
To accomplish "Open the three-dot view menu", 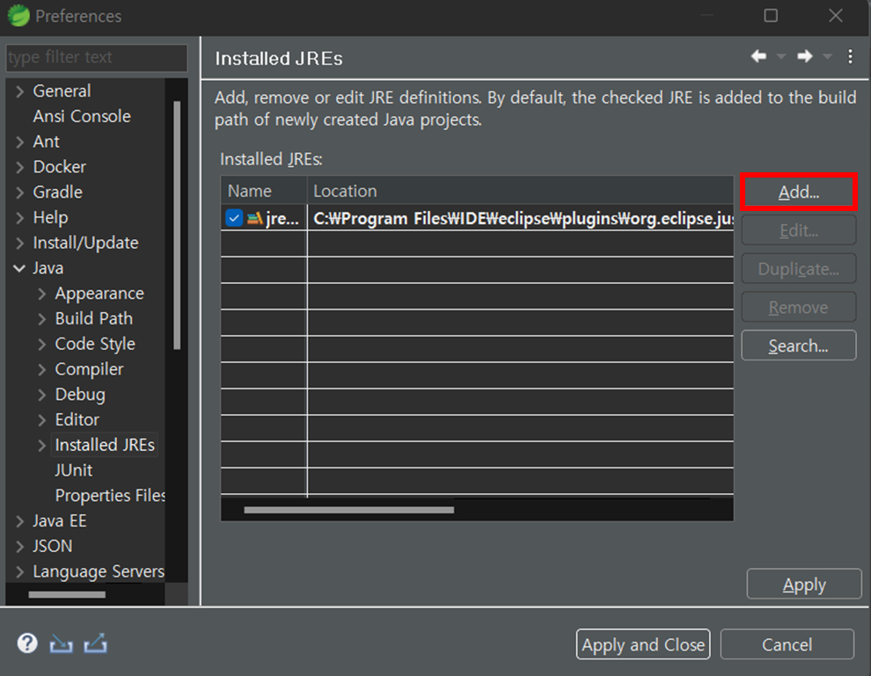I will (850, 56).
